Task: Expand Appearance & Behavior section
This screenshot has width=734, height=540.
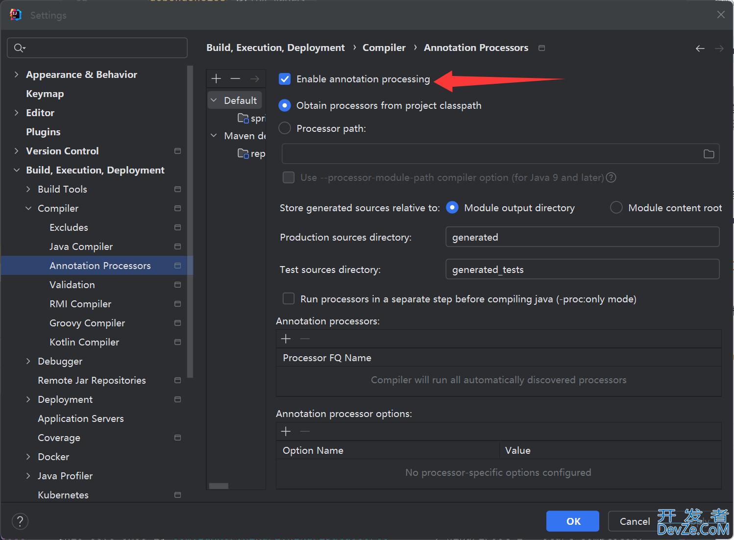Action: (16, 74)
